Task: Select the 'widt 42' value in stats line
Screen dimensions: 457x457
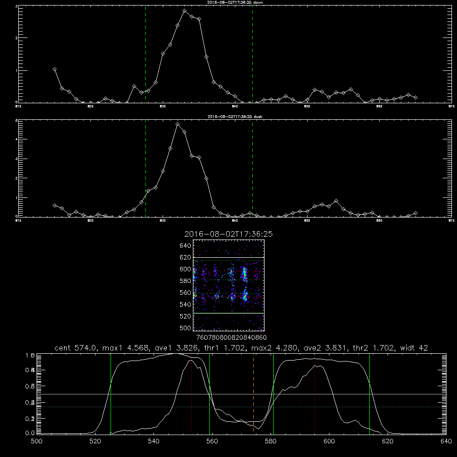Action: (x=414, y=348)
